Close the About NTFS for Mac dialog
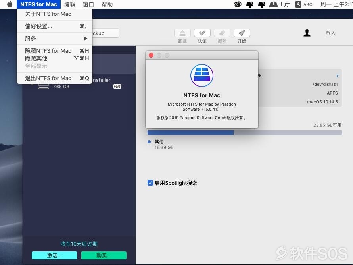This screenshot has width=353, height=265. click(x=151, y=55)
